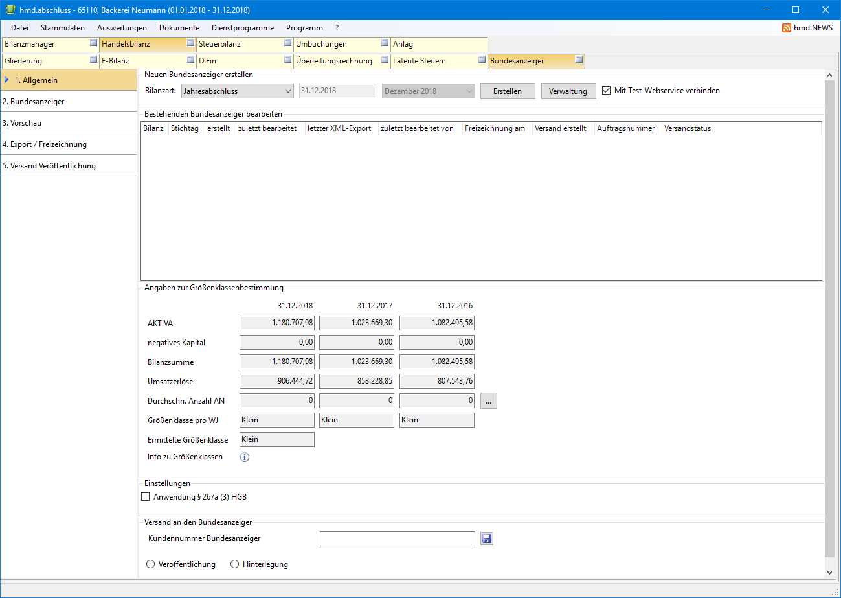The height and width of the screenshot is (598, 841).
Task: Click the small icon on Steuerbilanz tab
Action: (287, 43)
